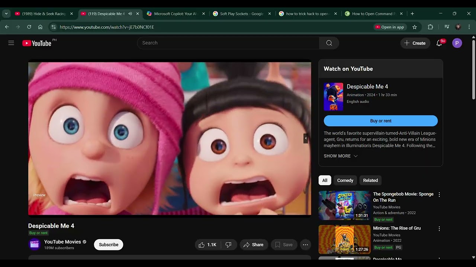Open Chrome three-dot menu

tap(469, 27)
